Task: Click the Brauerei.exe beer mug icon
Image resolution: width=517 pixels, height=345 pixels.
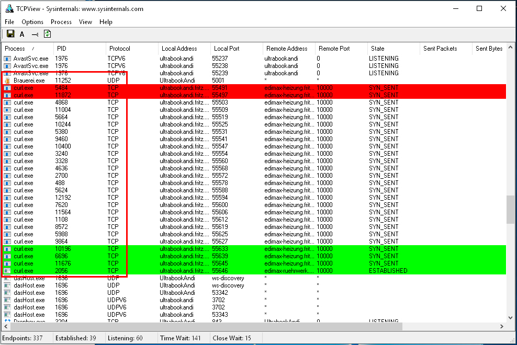Action: 7,80
